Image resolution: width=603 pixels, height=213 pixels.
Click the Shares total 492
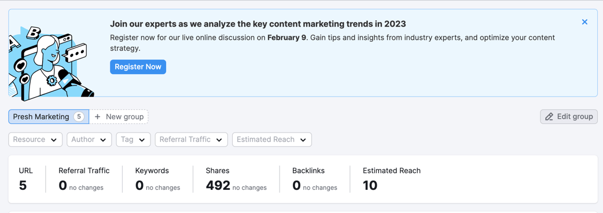pyautogui.click(x=218, y=185)
